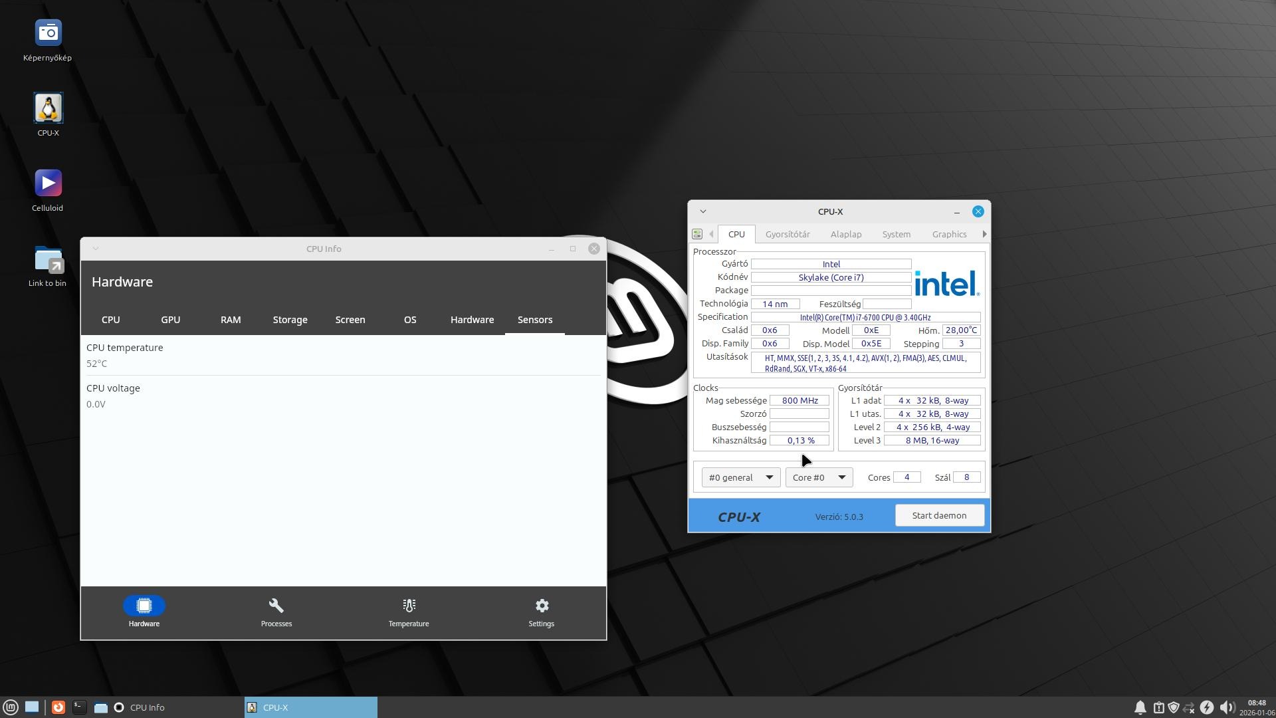Select the GPU tab in CPU Info
Viewport: 1276px width, 718px height.
pos(170,320)
